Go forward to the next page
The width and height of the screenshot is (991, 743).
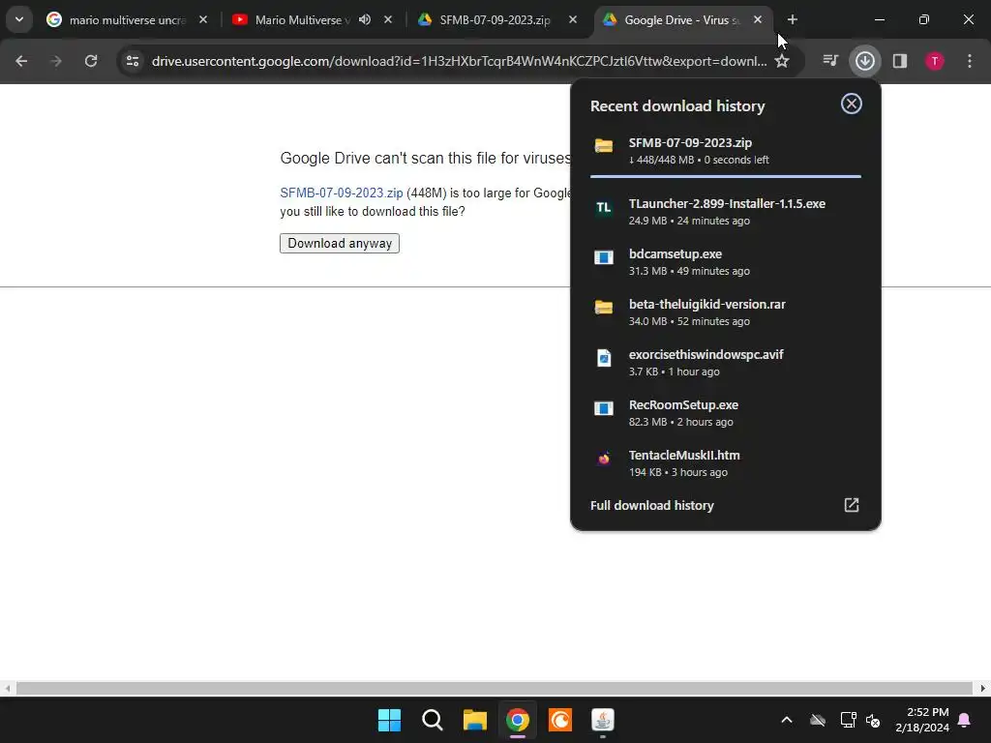coord(56,61)
